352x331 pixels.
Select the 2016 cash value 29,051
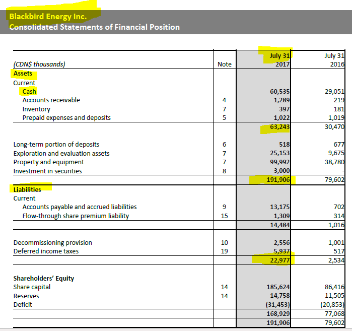click(x=334, y=91)
